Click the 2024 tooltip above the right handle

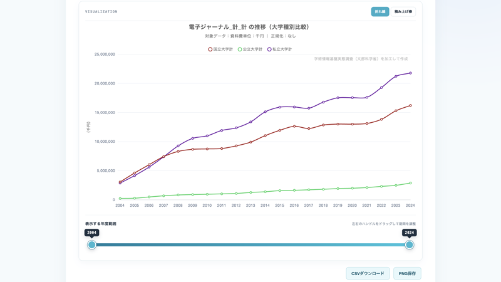pos(410,232)
